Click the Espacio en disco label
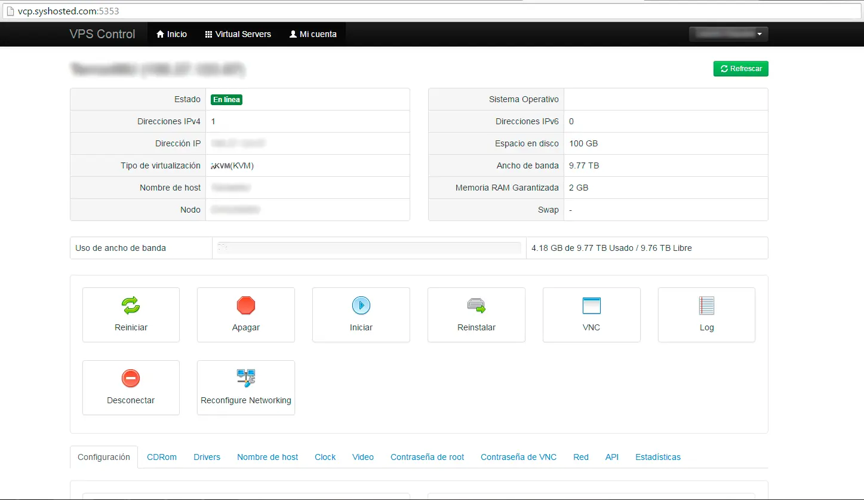 point(527,143)
